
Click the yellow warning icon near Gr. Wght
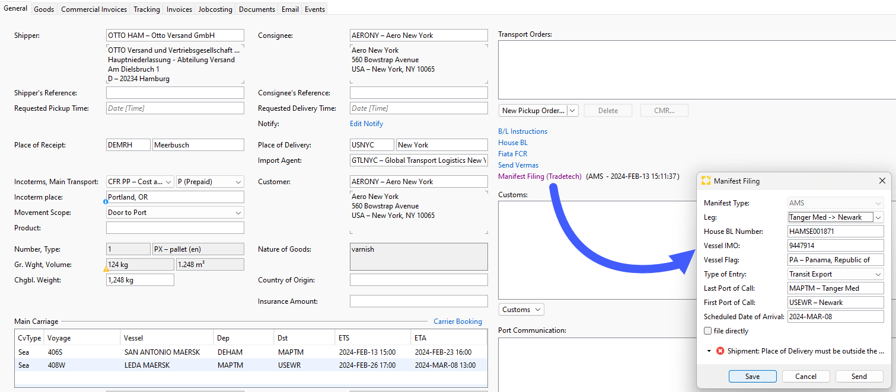click(106, 269)
